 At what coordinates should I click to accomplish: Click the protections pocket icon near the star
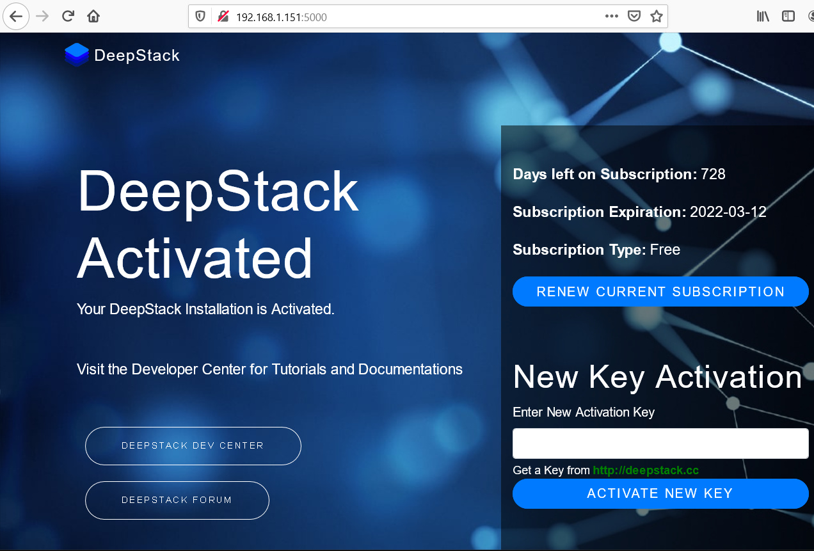[634, 16]
